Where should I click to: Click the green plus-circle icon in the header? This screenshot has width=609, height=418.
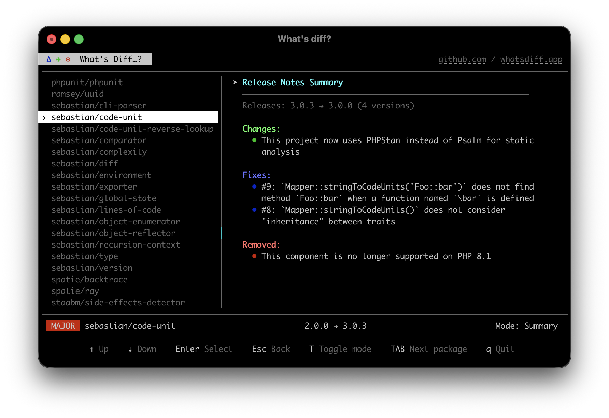(58, 59)
